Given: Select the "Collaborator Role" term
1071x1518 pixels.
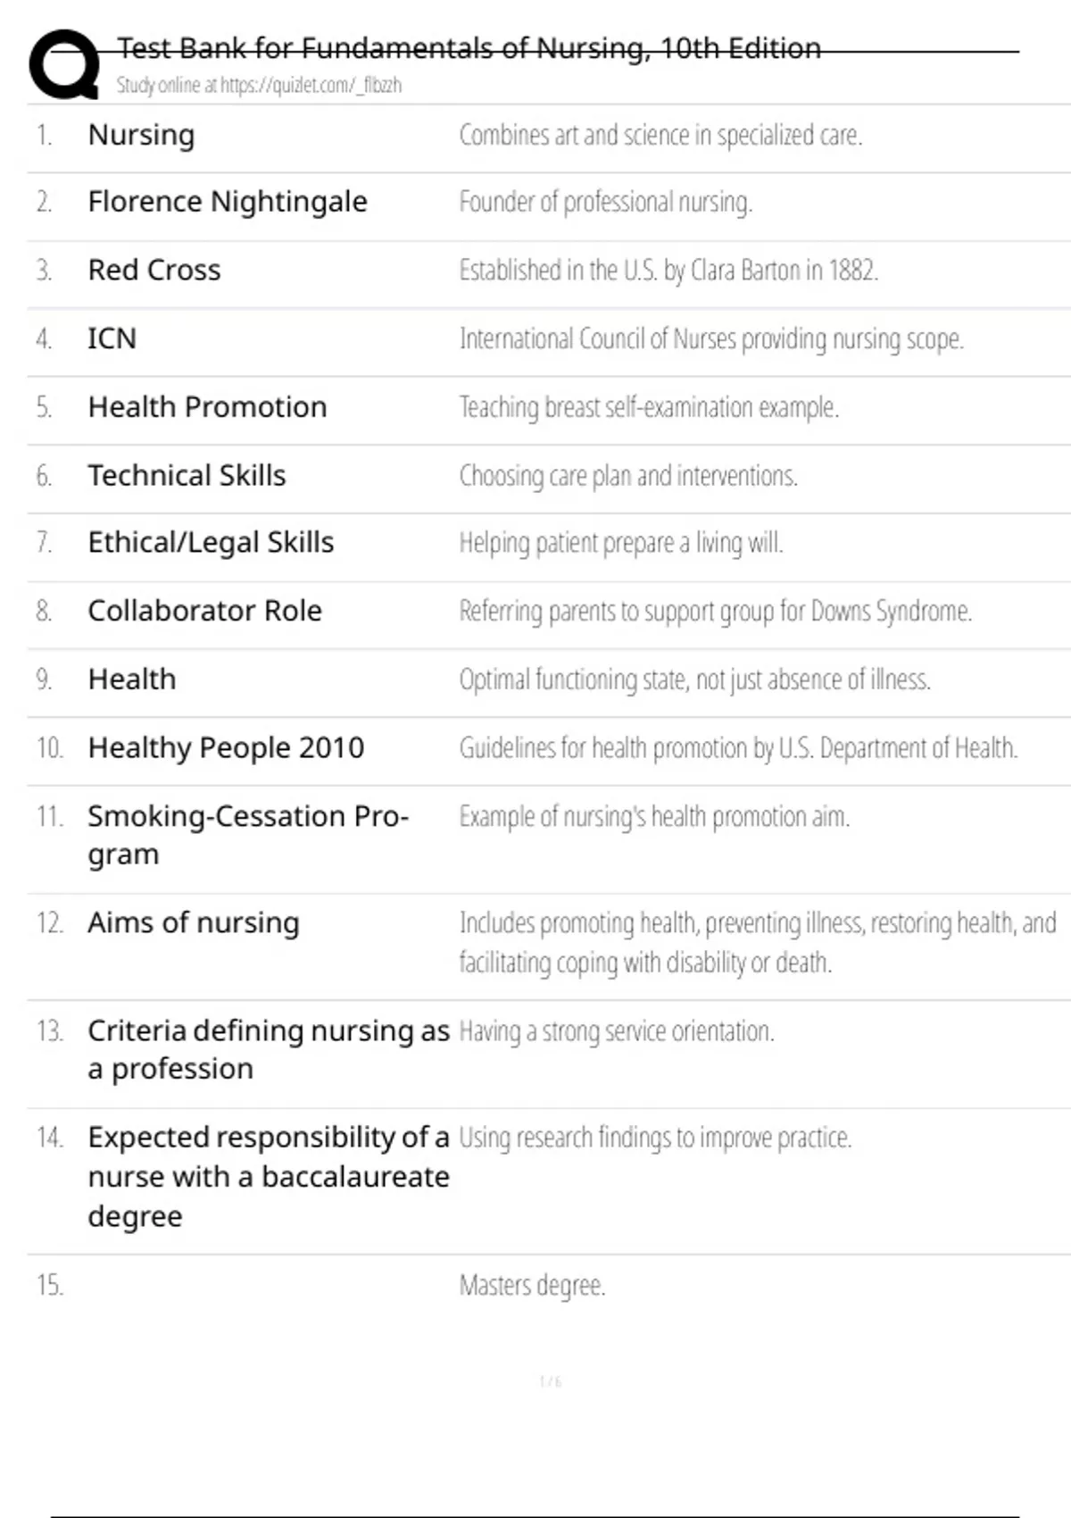Looking at the screenshot, I should 204,611.
